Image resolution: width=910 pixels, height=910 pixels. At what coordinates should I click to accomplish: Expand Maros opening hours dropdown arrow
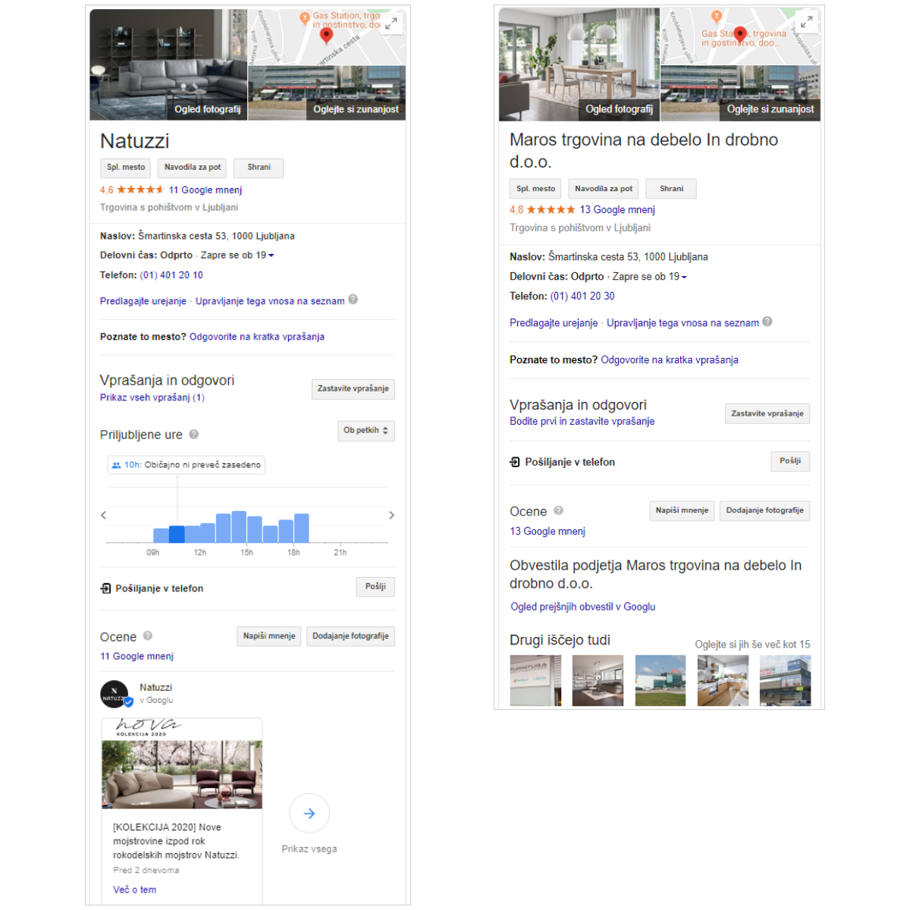684,278
